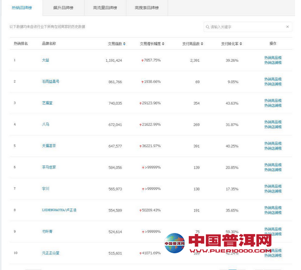This screenshot has height=270, width=301.
Task: Open 热销商品榜 for 竹叶青 row
Action: pos(273,229)
